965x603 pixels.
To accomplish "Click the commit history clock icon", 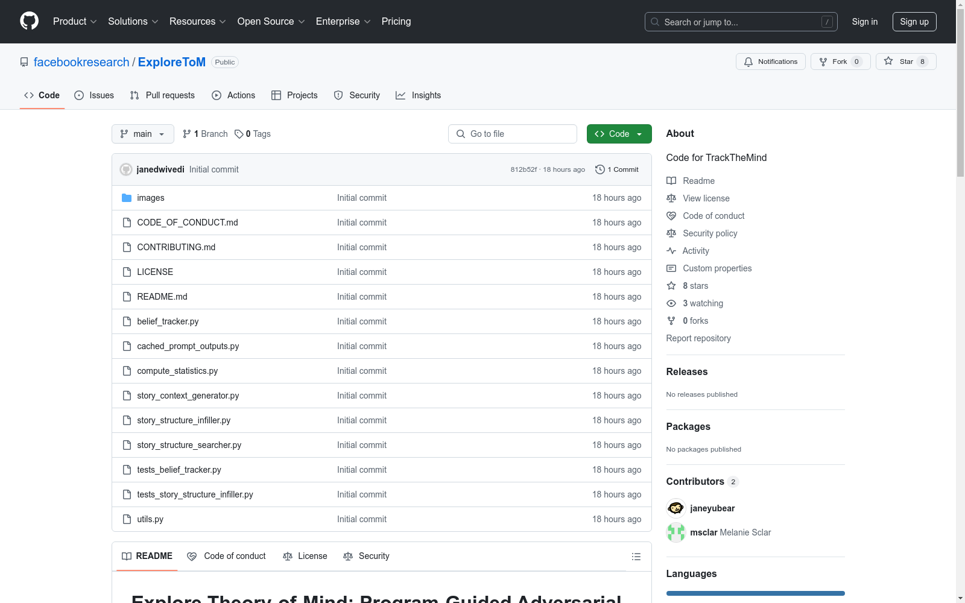I will tap(600, 169).
